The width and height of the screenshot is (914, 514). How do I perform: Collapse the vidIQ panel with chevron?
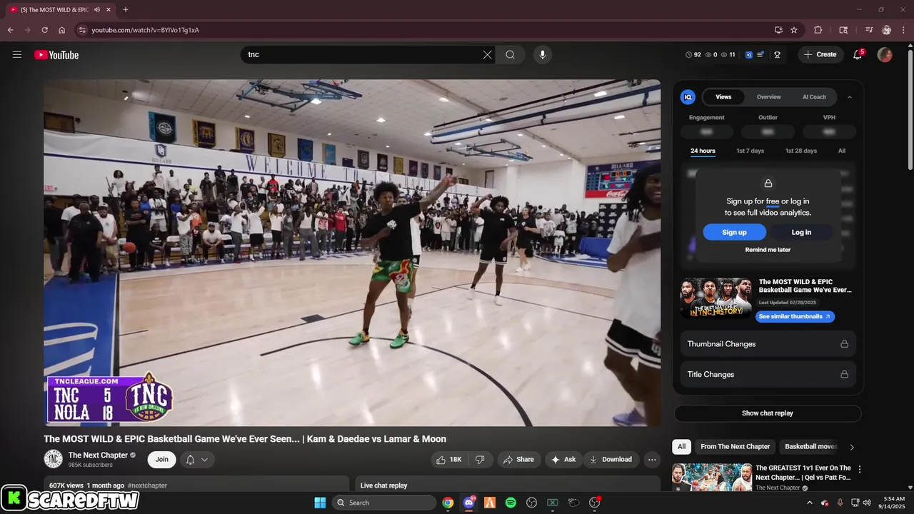(850, 97)
